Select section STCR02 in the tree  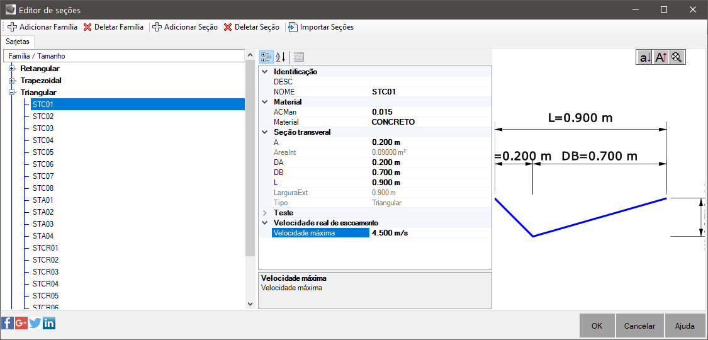click(45, 260)
